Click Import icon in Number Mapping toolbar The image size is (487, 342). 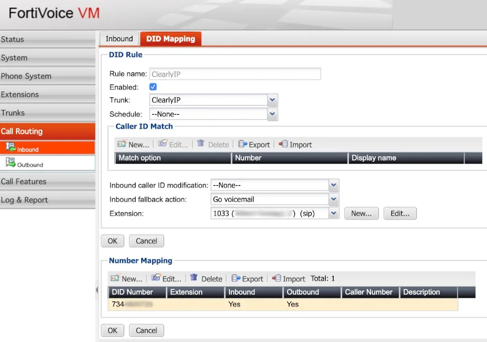[x=277, y=278]
